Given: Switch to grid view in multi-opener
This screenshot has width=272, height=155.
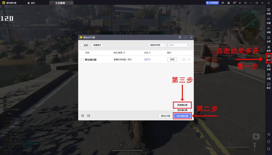Looking at the screenshot, I should point(89,116).
